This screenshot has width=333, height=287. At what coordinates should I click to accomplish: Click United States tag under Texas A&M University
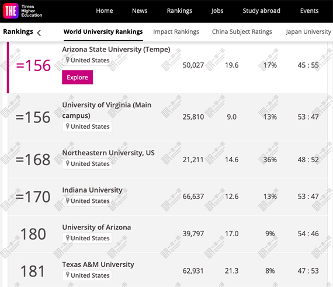click(x=87, y=275)
